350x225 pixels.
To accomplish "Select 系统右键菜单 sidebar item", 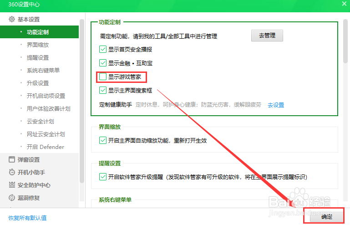I will click(43, 71).
